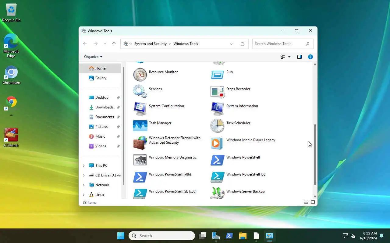This screenshot has height=243, width=390.
Task: Click the scroll up arrow in file list
Action: [315, 64]
